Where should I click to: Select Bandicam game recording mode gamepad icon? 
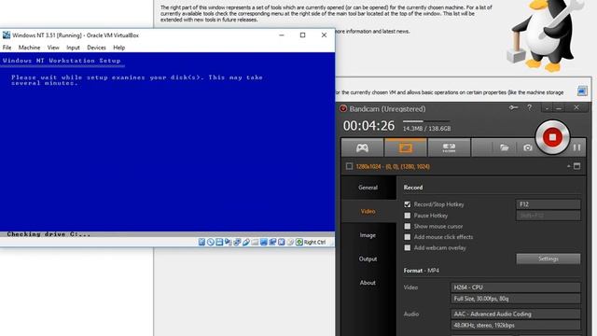[362, 147]
